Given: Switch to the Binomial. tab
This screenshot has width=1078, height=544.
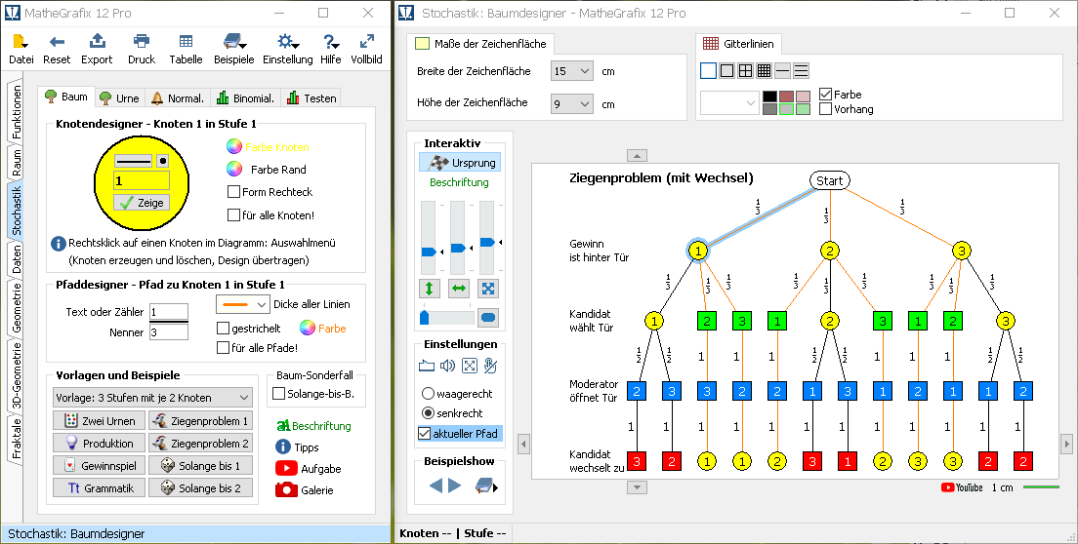Looking at the screenshot, I should [245, 98].
